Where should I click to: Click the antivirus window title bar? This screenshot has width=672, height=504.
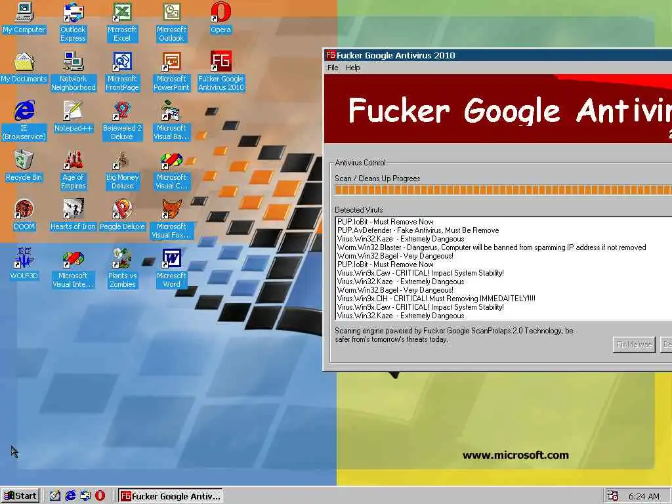[497, 55]
